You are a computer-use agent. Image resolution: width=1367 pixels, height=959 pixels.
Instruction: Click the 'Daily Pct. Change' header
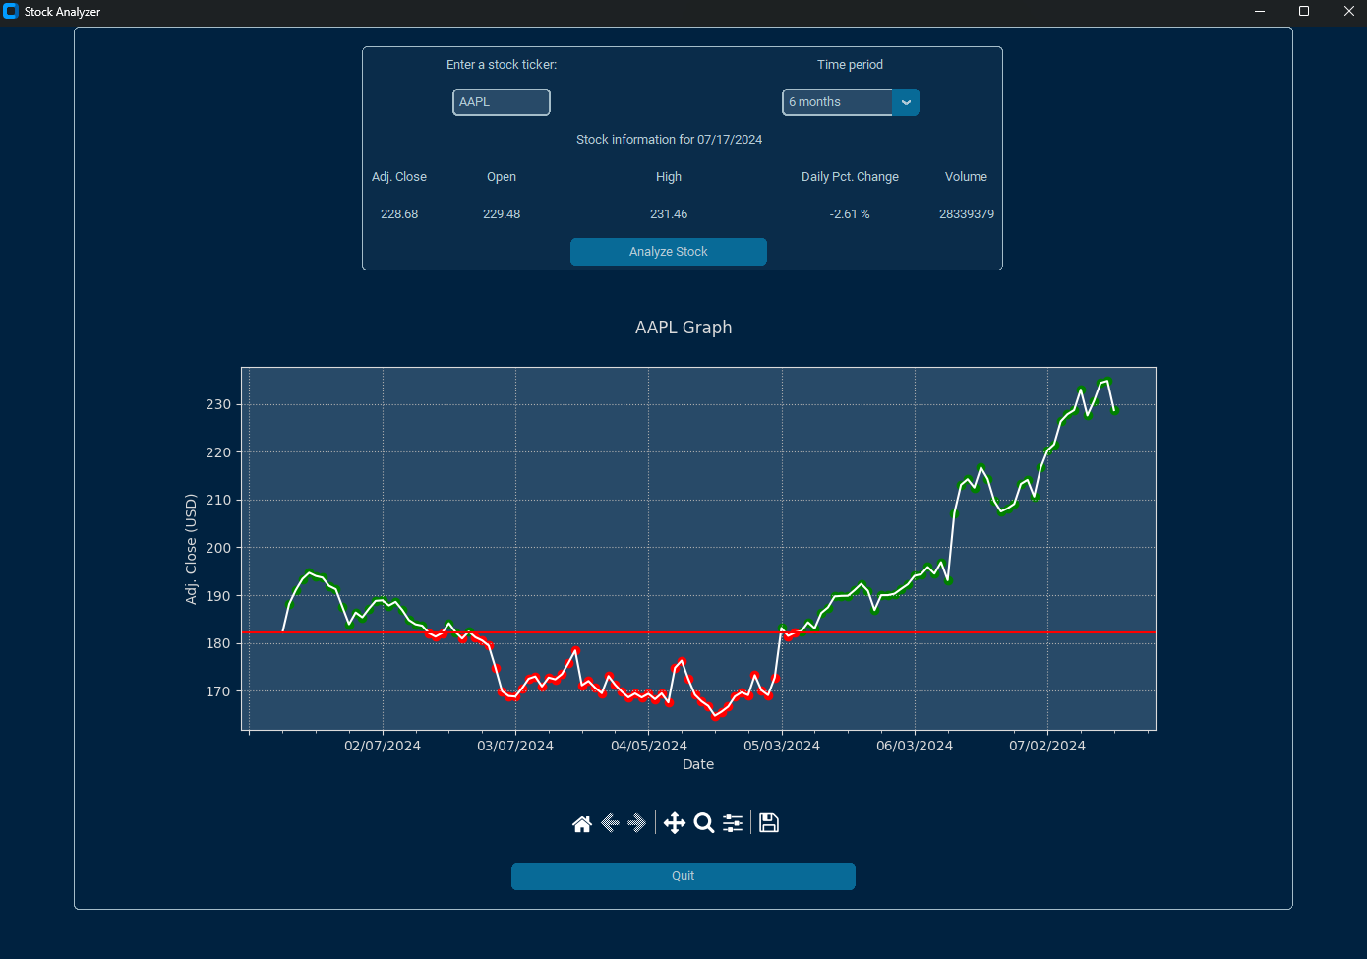click(850, 177)
